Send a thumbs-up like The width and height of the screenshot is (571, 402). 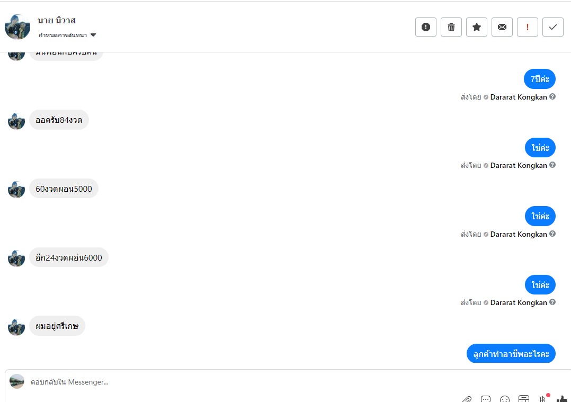561,398
